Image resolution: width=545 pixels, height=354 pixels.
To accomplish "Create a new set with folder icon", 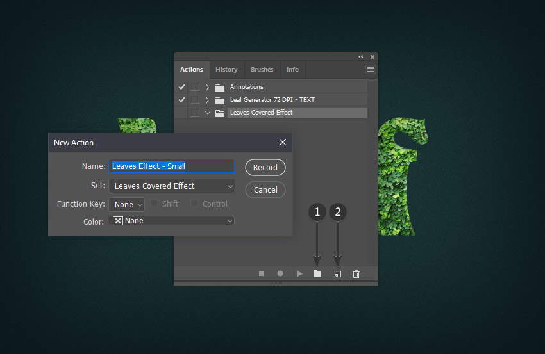I will (317, 273).
